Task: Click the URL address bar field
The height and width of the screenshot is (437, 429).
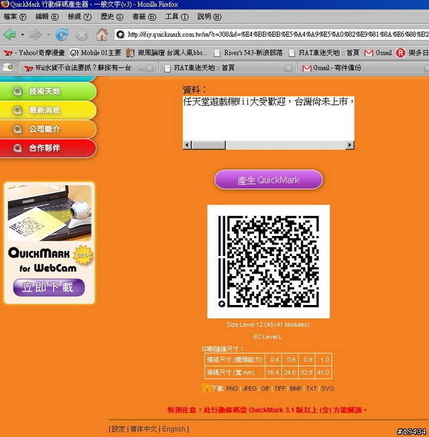Action: pyautogui.click(x=271, y=35)
